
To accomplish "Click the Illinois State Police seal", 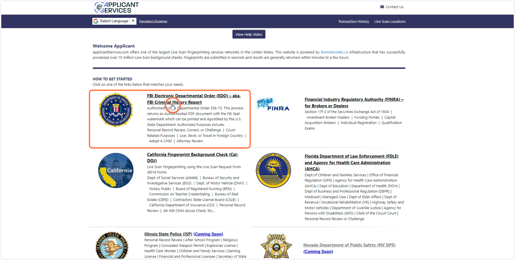I will pos(112,246).
